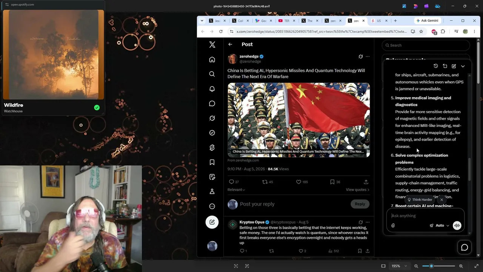
Task: Start Grok voice mode
Action: pyautogui.click(x=457, y=226)
